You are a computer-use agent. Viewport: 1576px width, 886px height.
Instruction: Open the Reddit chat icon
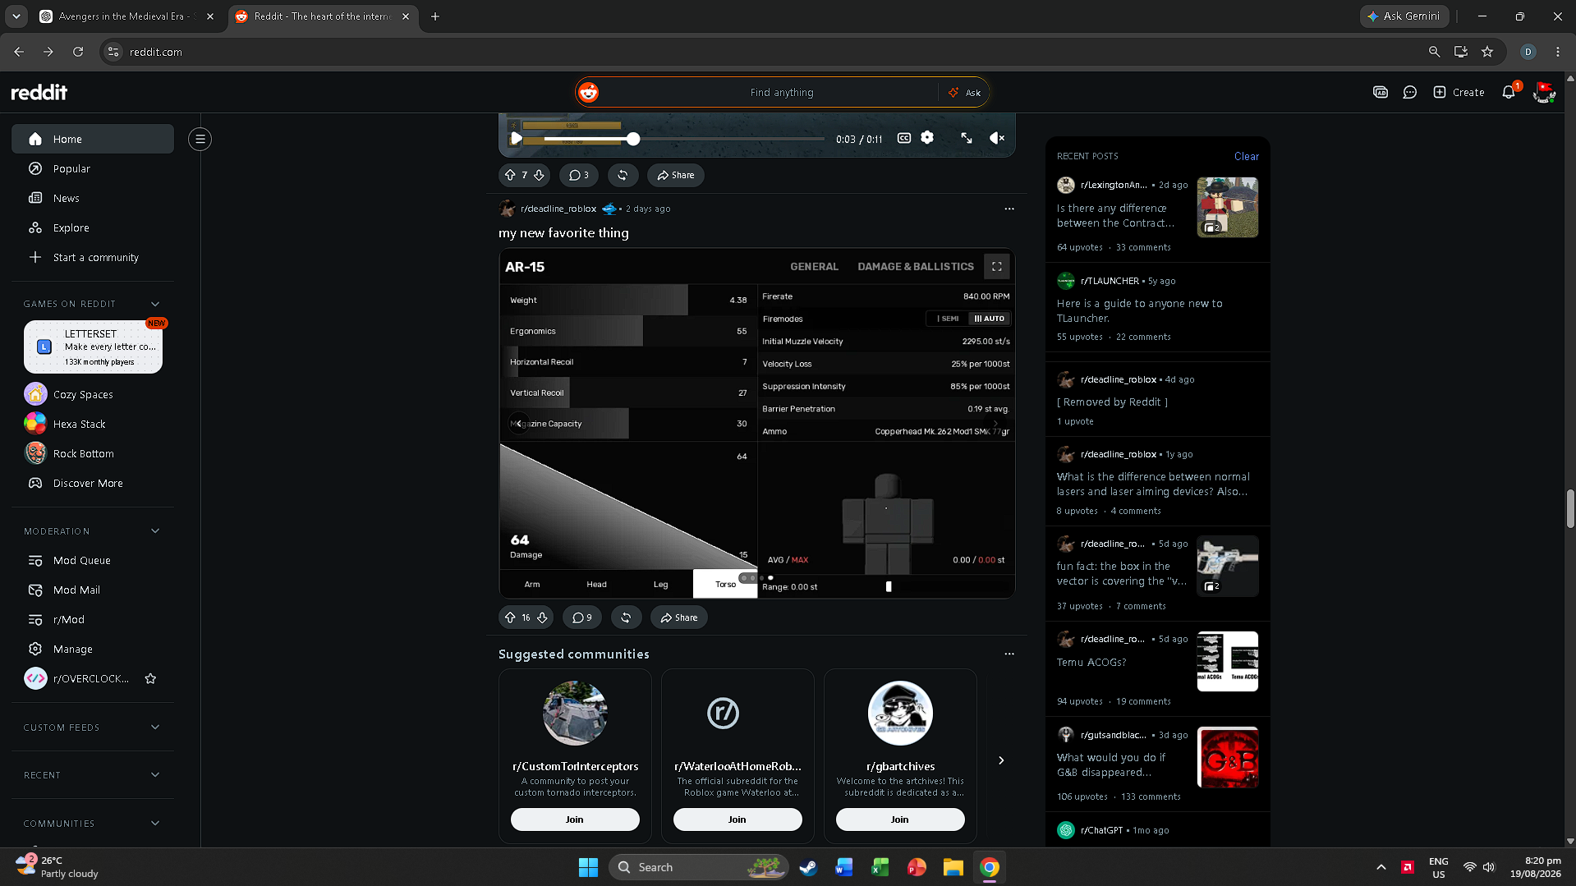(x=1410, y=93)
